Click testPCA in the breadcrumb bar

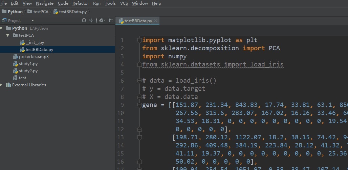(x=41, y=12)
